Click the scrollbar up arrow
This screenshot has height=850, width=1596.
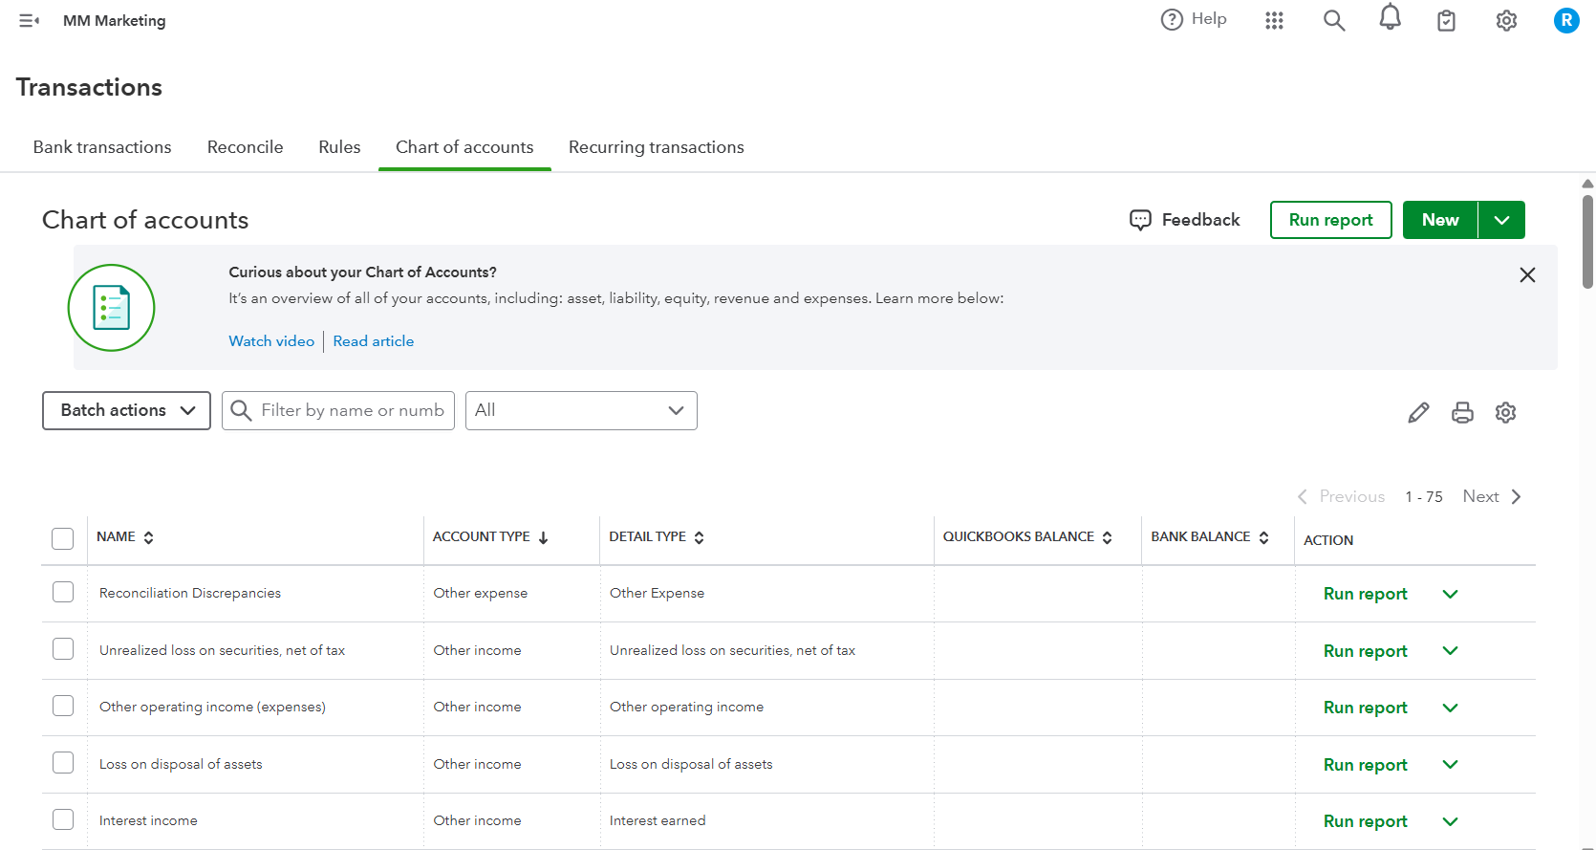pos(1587,184)
